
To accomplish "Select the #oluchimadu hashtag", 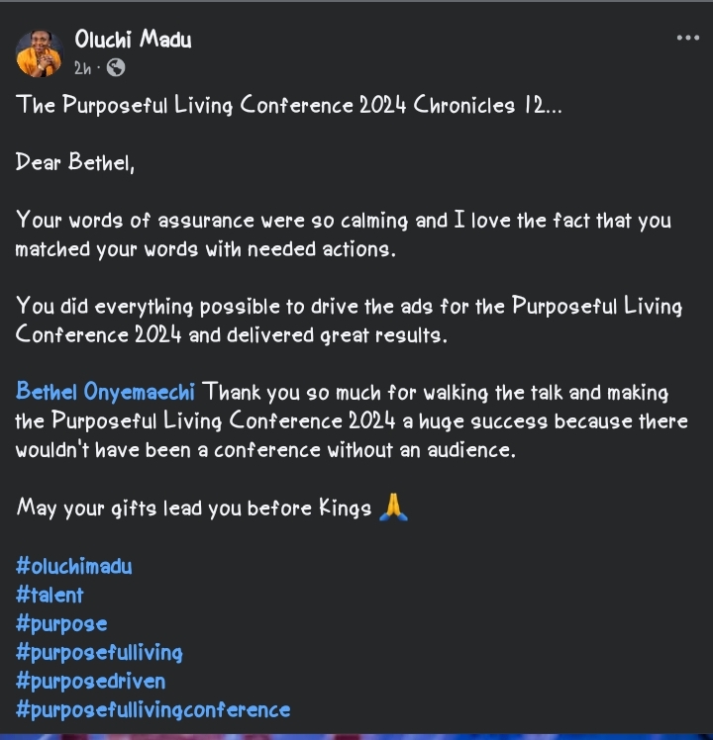I will click(73, 566).
